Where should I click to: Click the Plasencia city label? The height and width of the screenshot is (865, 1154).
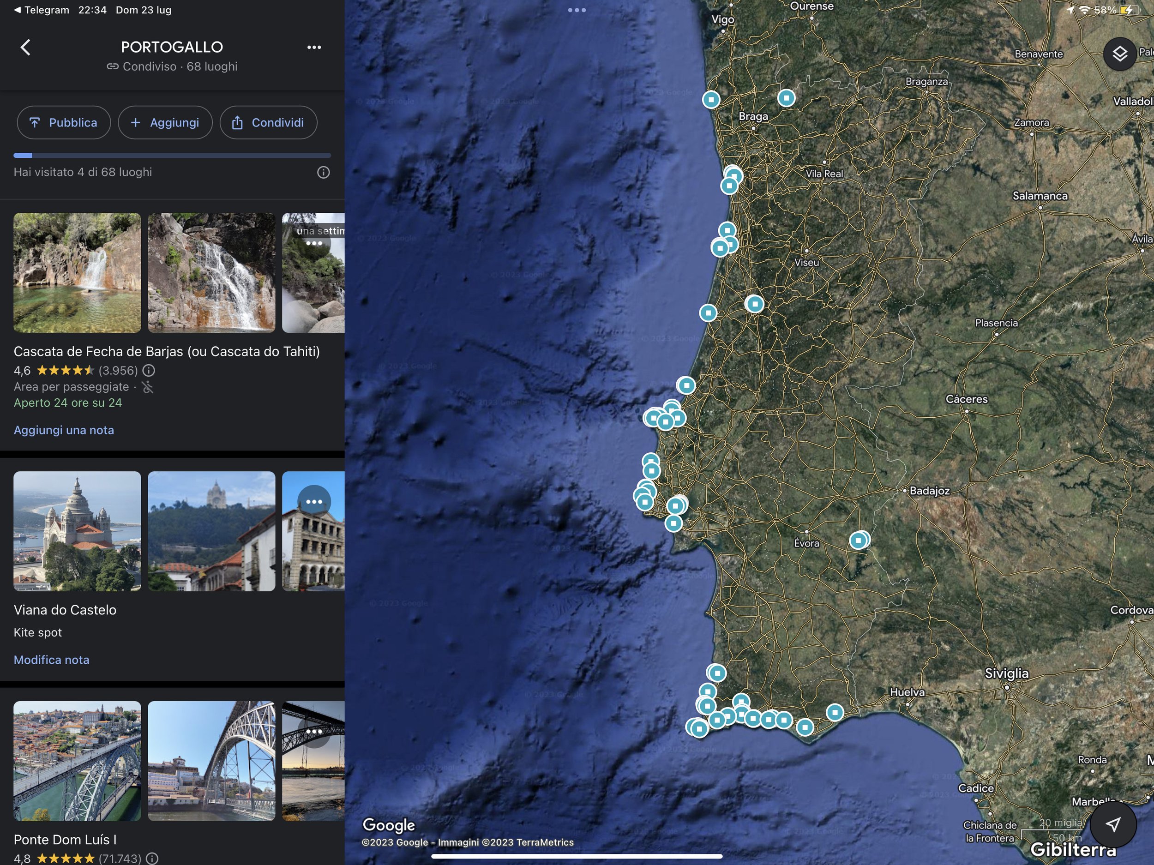point(997,323)
